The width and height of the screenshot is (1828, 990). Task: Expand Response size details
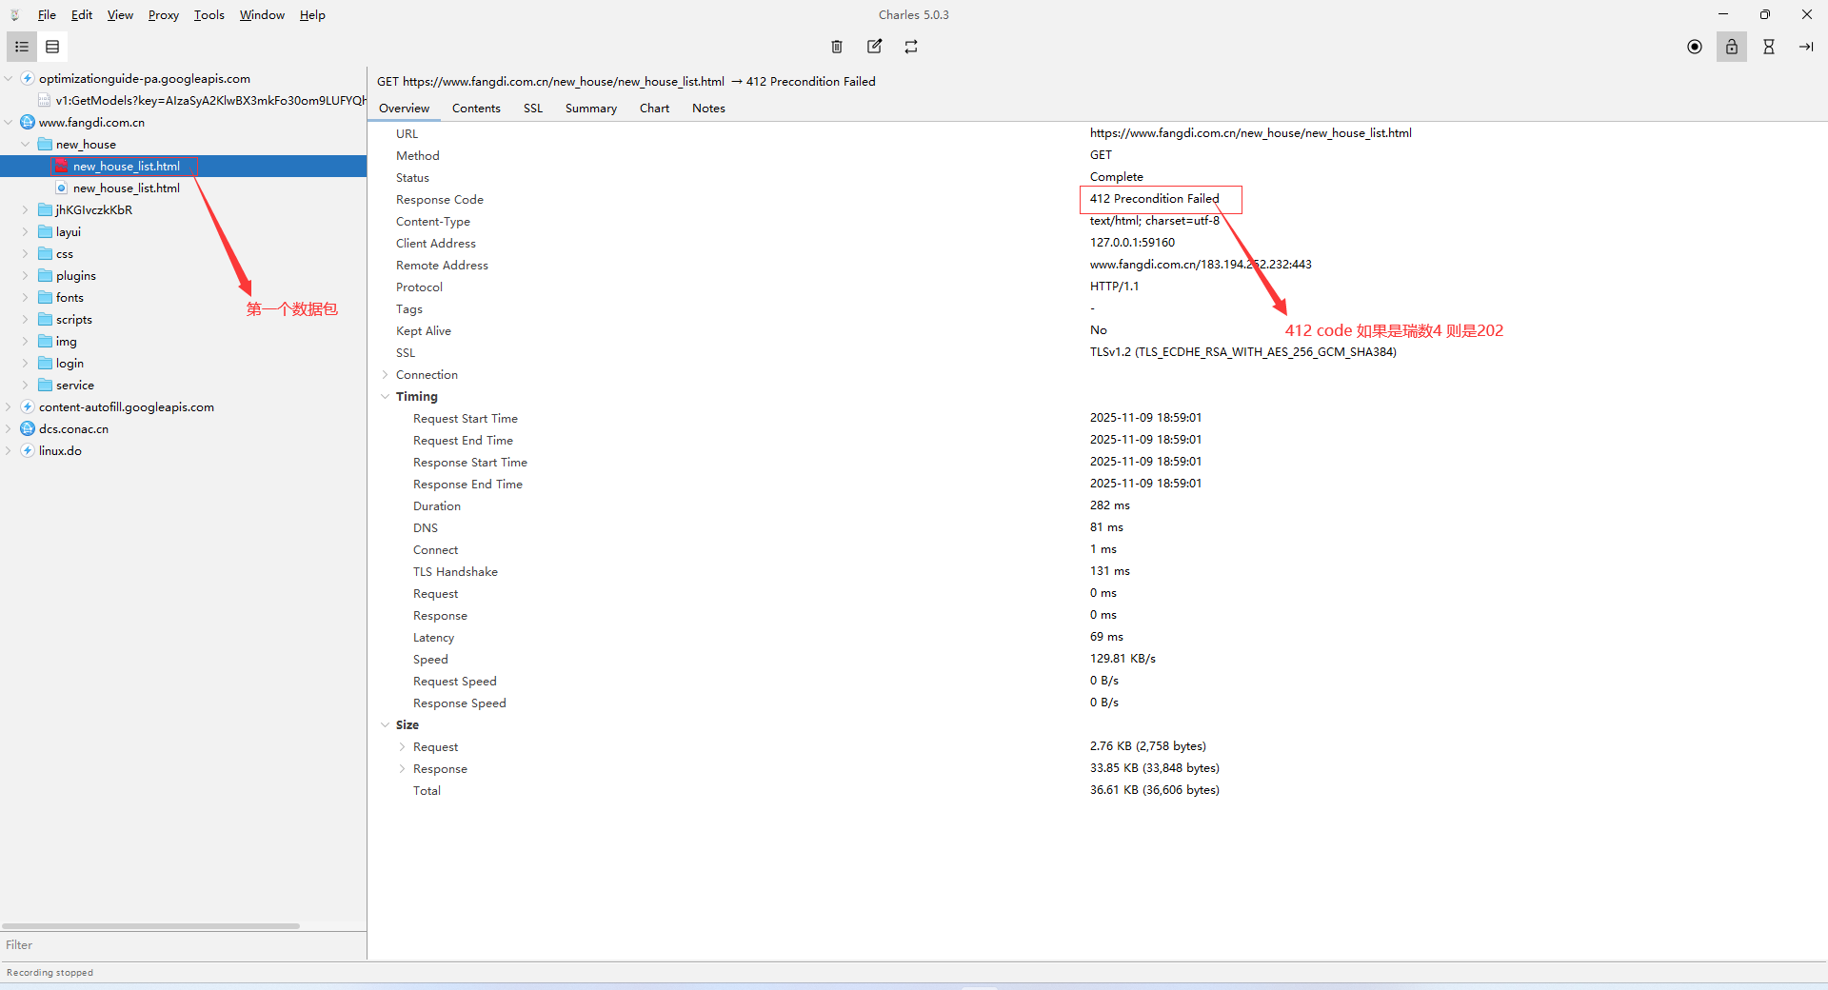pos(403,769)
